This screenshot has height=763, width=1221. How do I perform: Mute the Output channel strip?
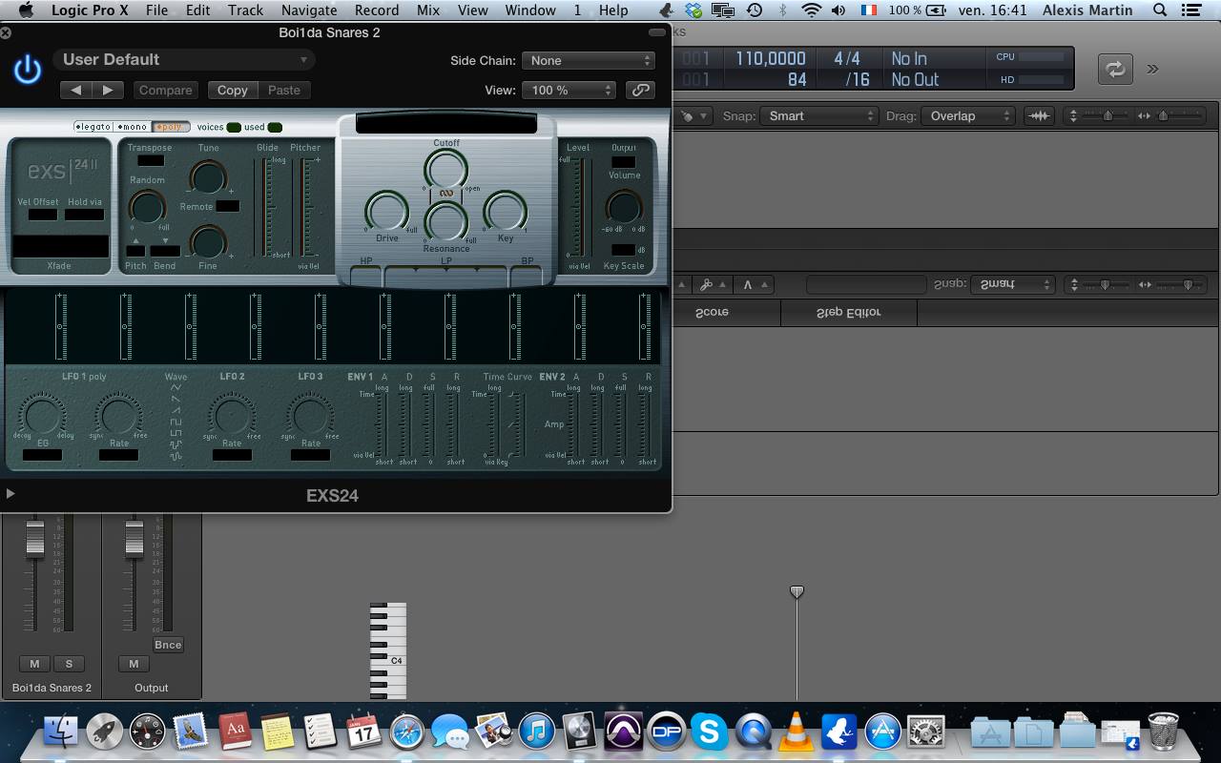pos(134,664)
